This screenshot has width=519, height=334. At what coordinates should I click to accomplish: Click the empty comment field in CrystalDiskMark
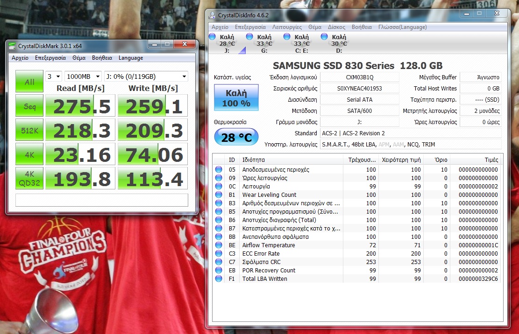[102, 200]
